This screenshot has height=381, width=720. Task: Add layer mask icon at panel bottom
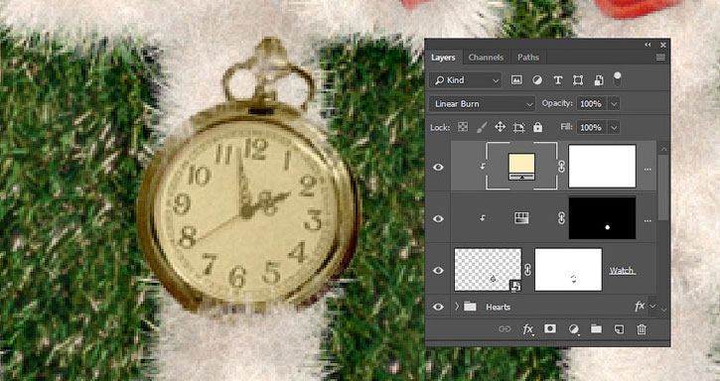pyautogui.click(x=549, y=328)
